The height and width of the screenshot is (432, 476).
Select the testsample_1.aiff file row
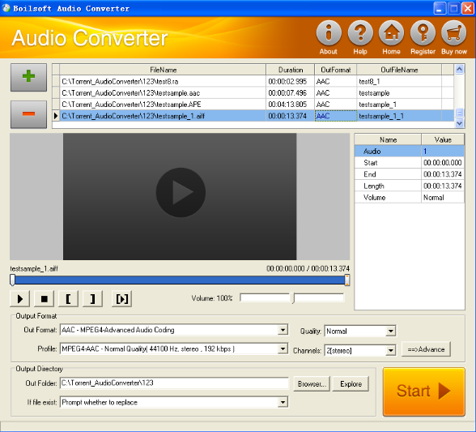253,116
